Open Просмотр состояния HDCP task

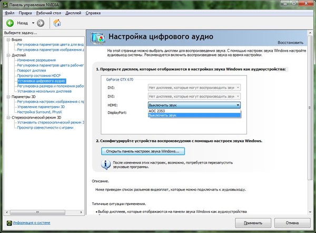coord(38,76)
